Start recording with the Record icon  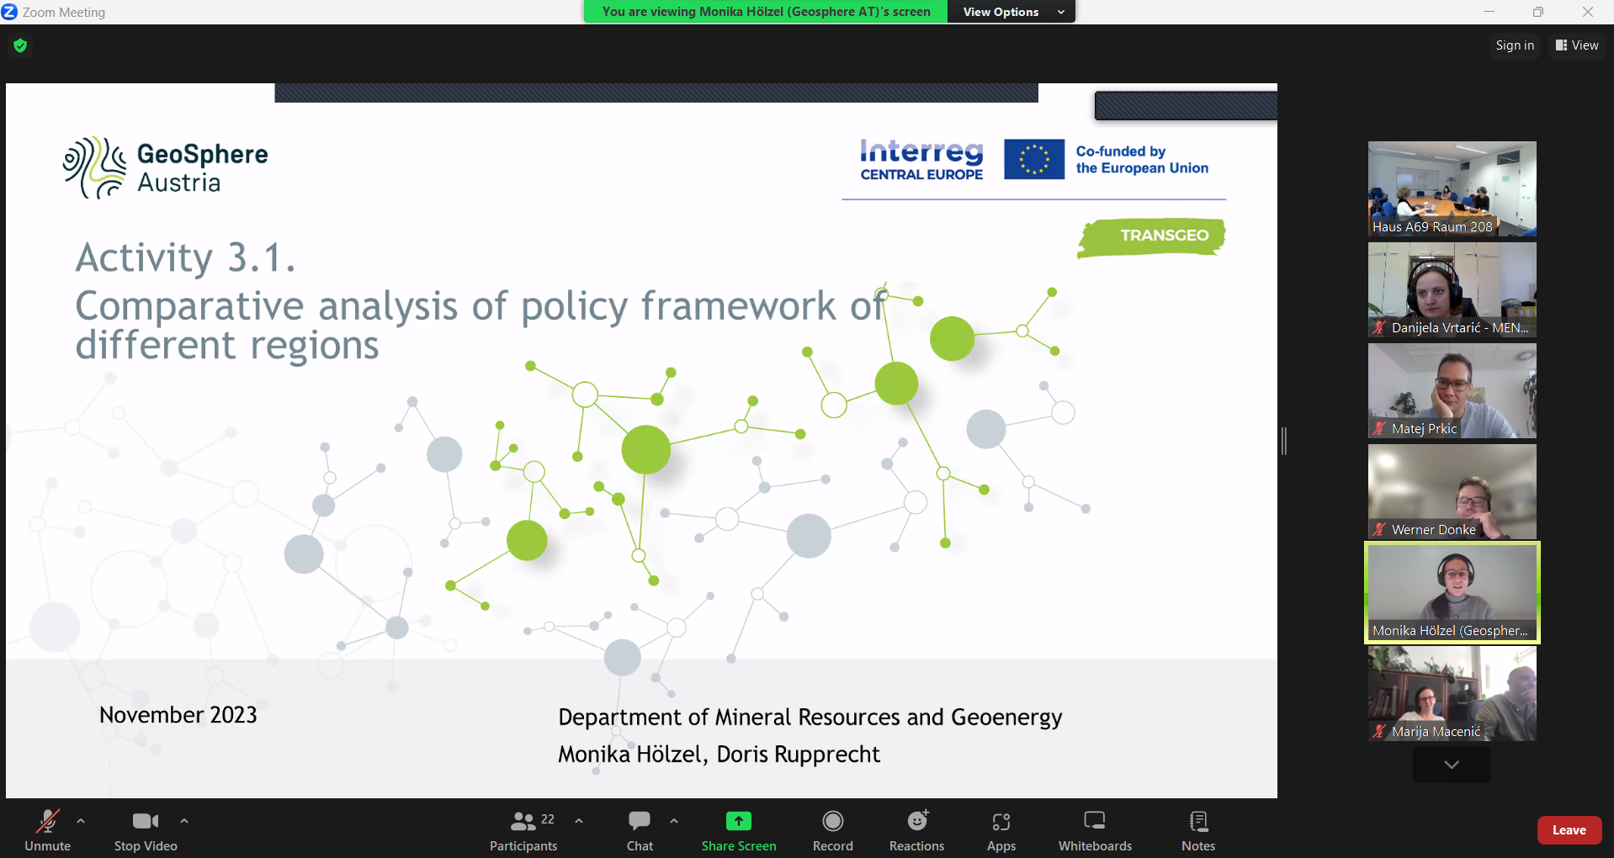tap(833, 821)
